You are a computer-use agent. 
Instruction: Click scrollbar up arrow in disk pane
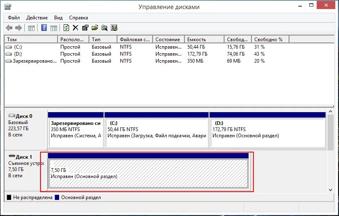(330, 112)
